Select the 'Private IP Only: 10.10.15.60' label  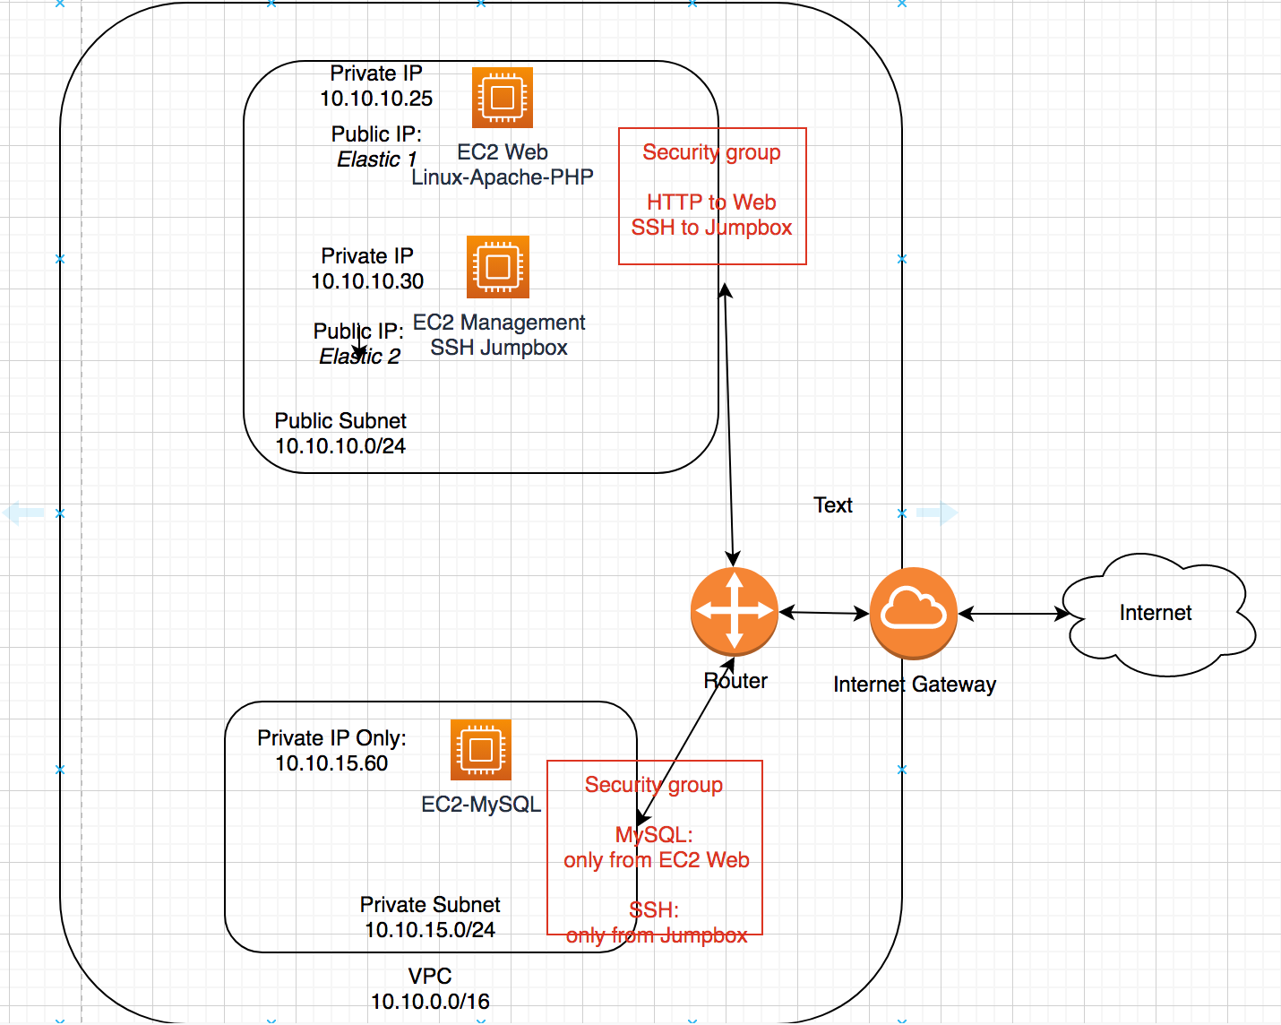click(x=331, y=751)
